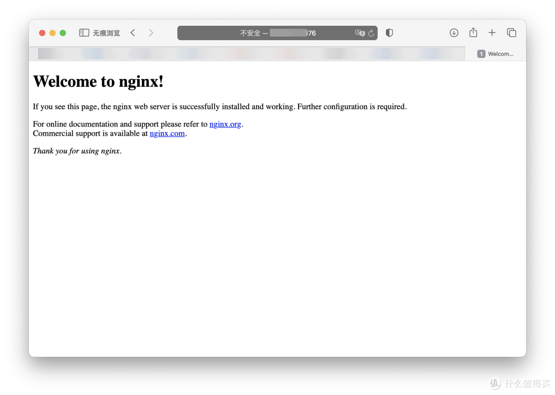Click the "Thank you for using nginx." text
555x395 pixels.
pos(77,151)
